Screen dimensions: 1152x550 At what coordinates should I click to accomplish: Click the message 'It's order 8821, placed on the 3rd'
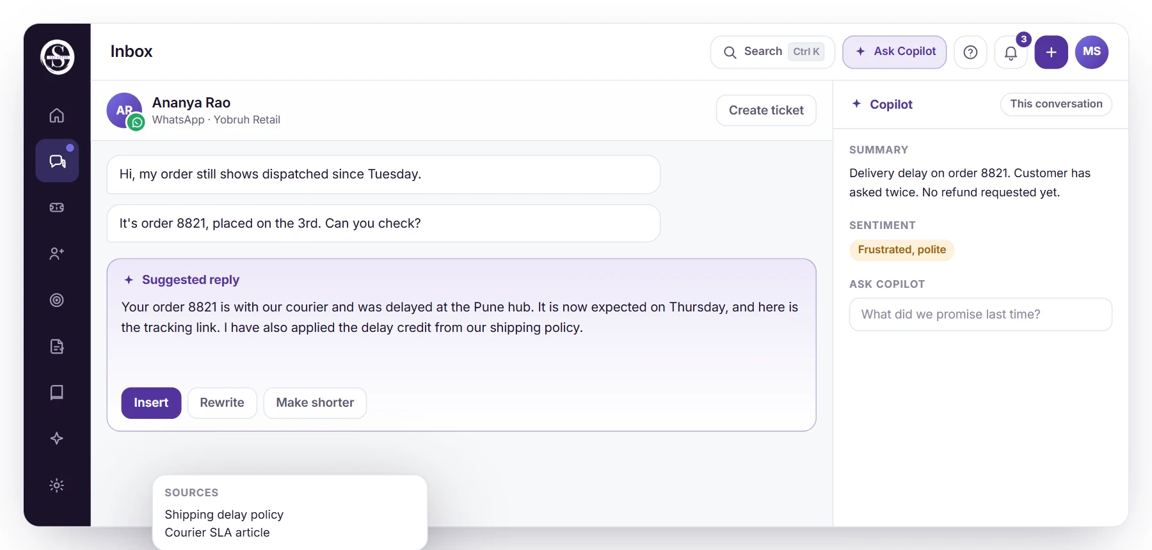[383, 223]
